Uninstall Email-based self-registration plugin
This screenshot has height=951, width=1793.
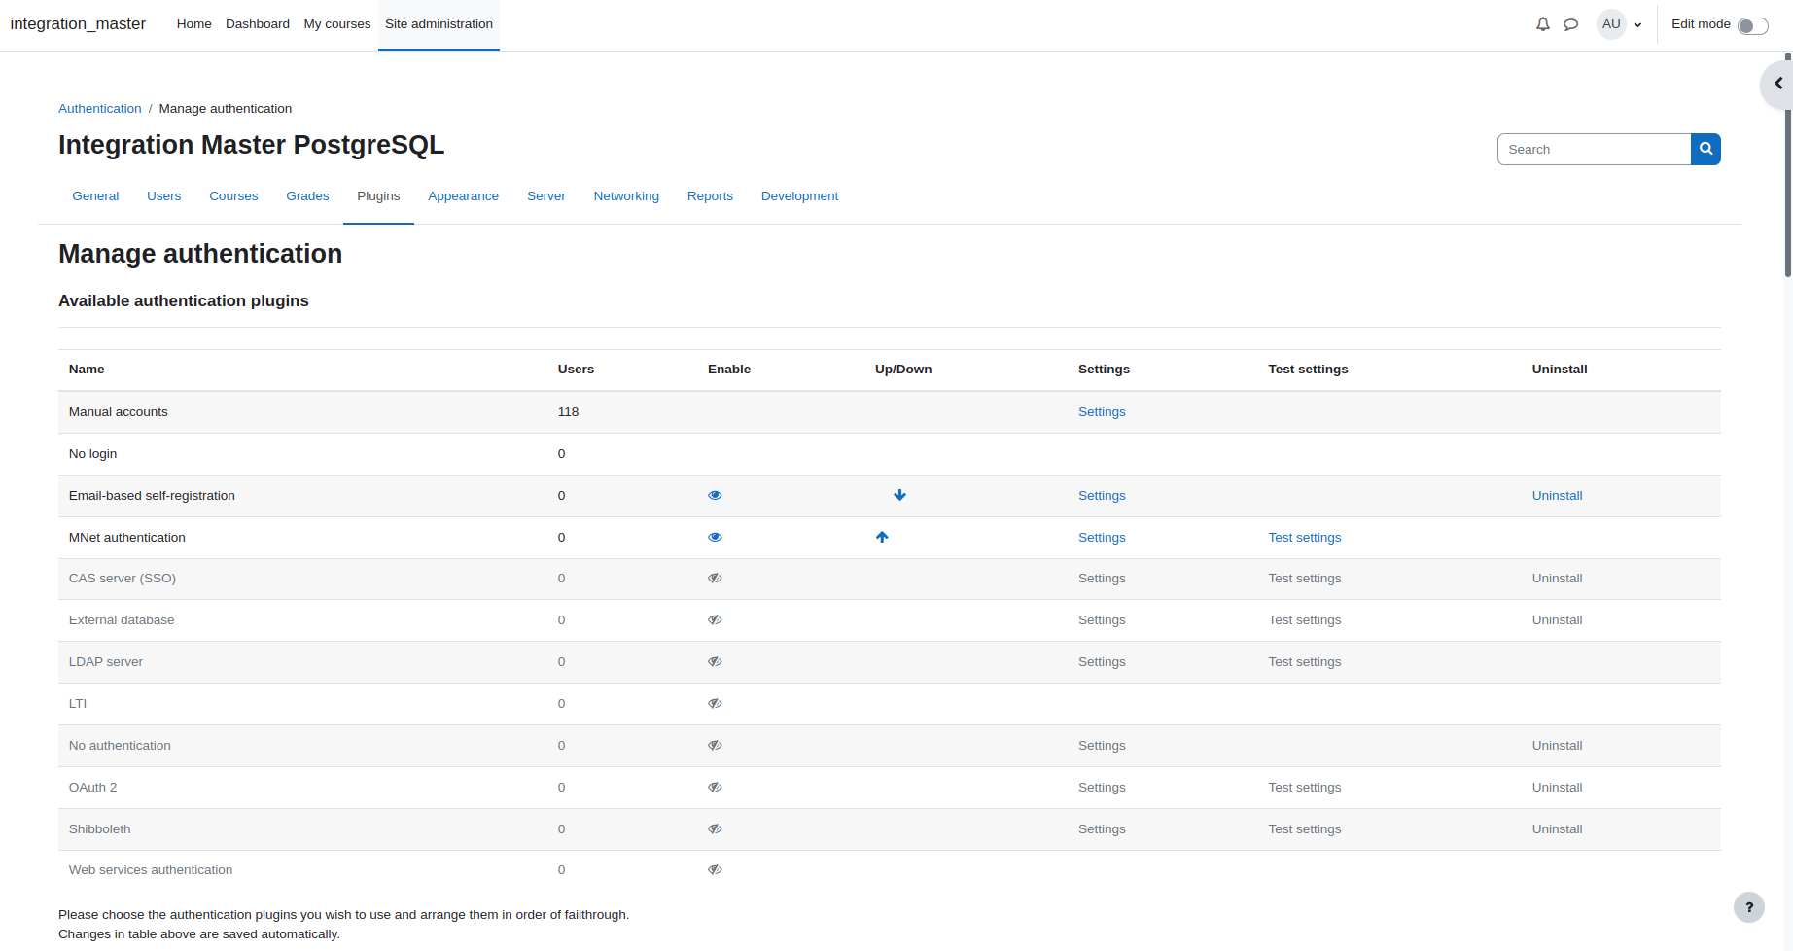click(1557, 496)
